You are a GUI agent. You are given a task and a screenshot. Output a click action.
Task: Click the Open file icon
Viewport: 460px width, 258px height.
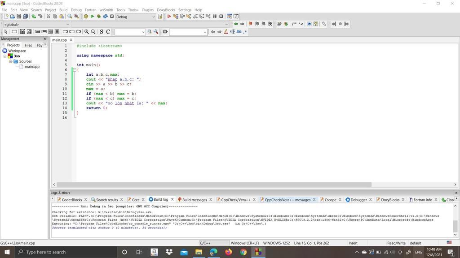tap(12, 17)
